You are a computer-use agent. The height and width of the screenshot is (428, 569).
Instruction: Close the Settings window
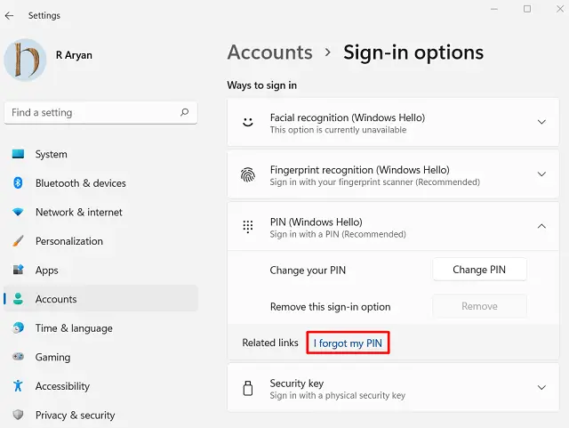(x=560, y=9)
